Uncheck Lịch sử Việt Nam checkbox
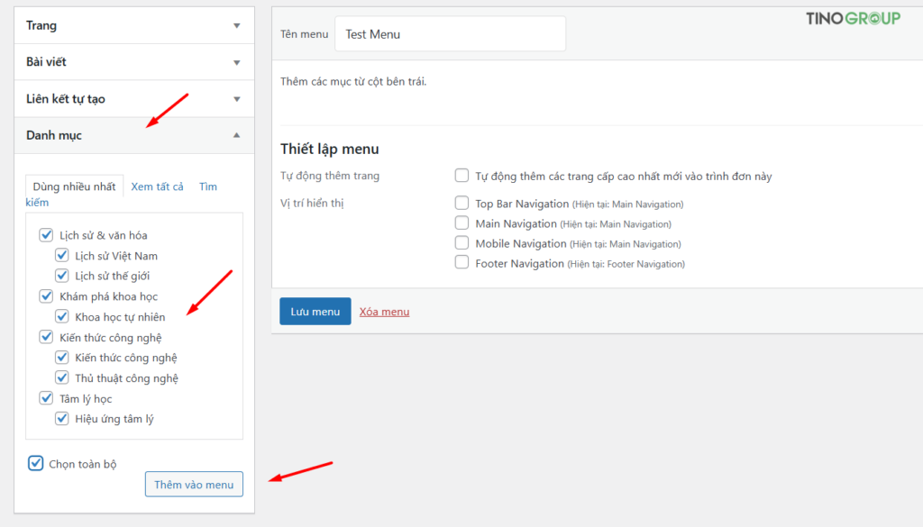 pos(62,255)
